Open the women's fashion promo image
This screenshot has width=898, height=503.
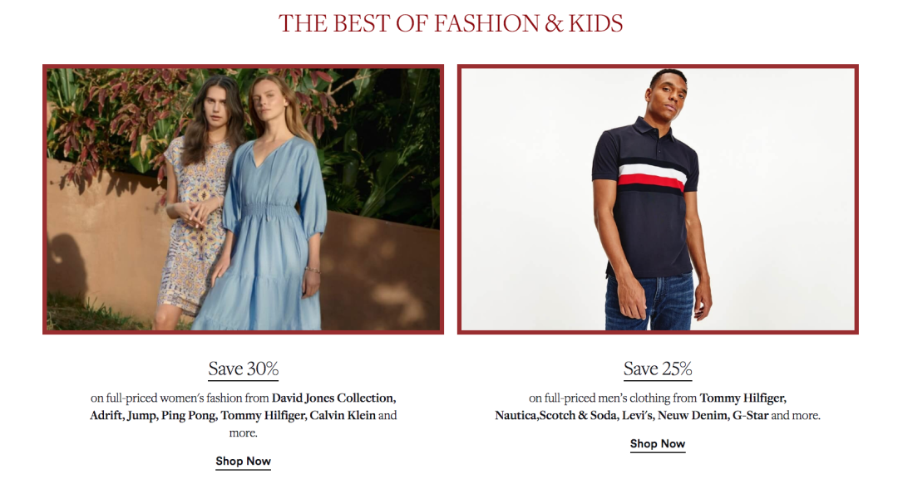pyautogui.click(x=244, y=199)
